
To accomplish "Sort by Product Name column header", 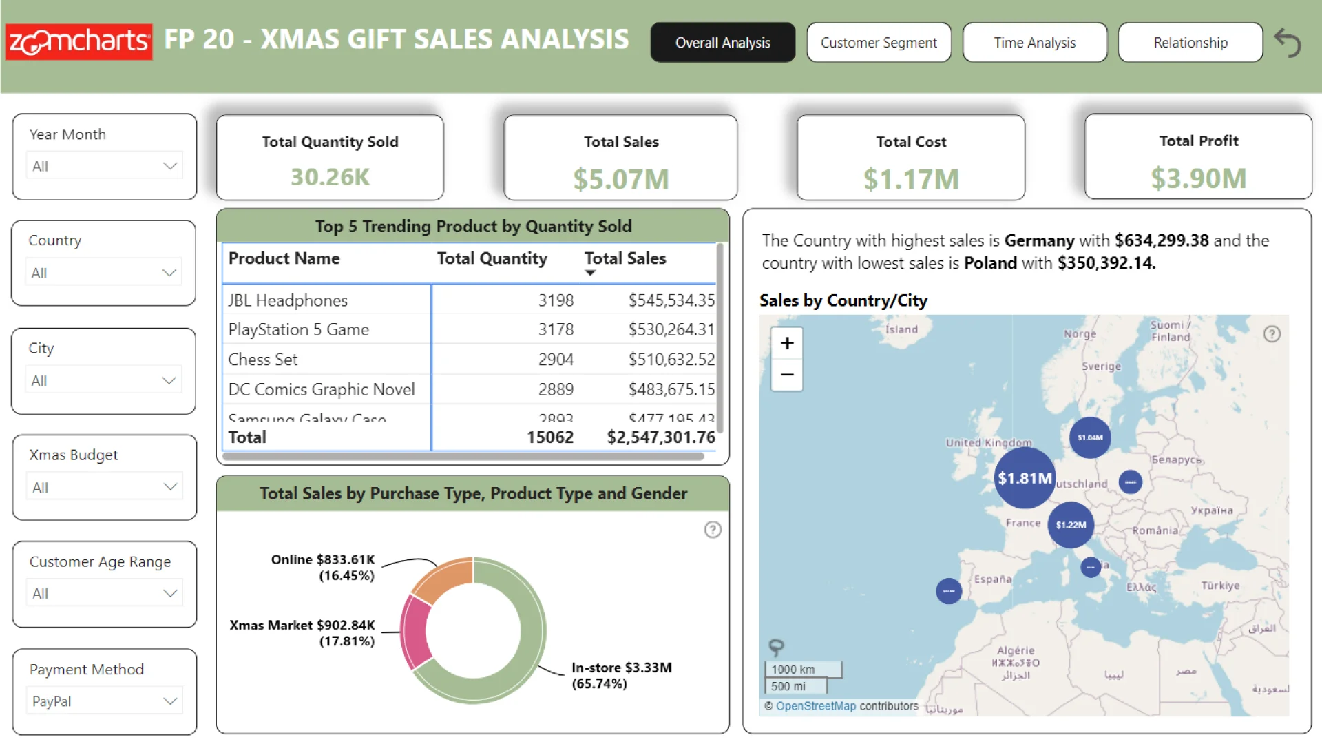I will point(284,258).
